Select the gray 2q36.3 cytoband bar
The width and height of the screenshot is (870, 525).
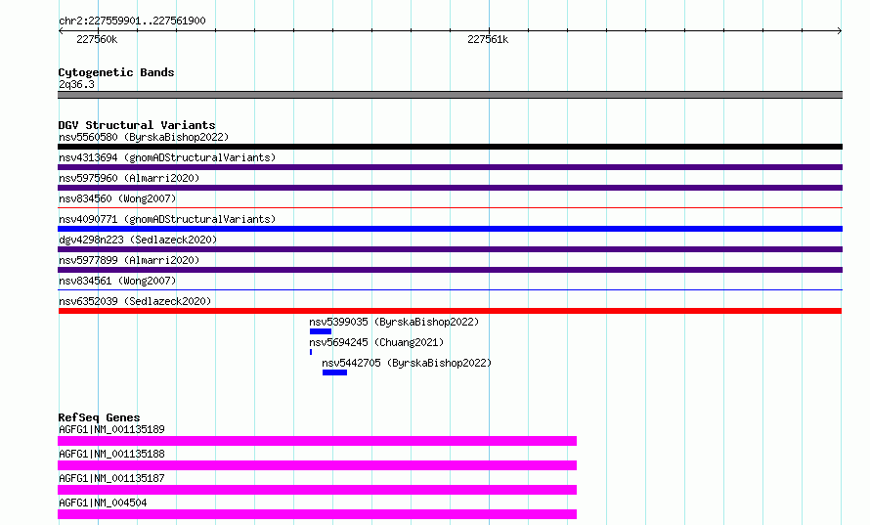click(x=450, y=95)
